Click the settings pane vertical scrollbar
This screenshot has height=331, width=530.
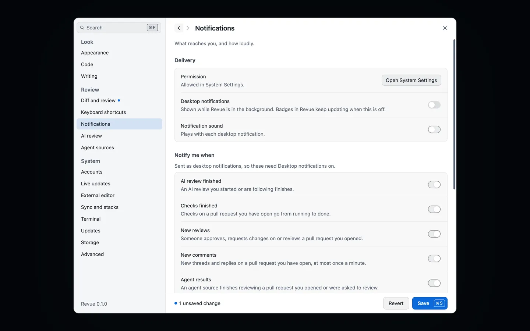(x=454, y=114)
